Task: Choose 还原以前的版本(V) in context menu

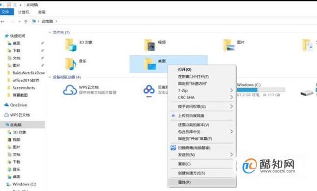Action: point(202,125)
